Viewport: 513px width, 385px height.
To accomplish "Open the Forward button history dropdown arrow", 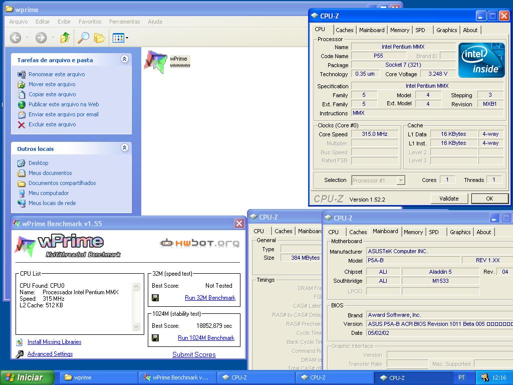I will [x=53, y=38].
